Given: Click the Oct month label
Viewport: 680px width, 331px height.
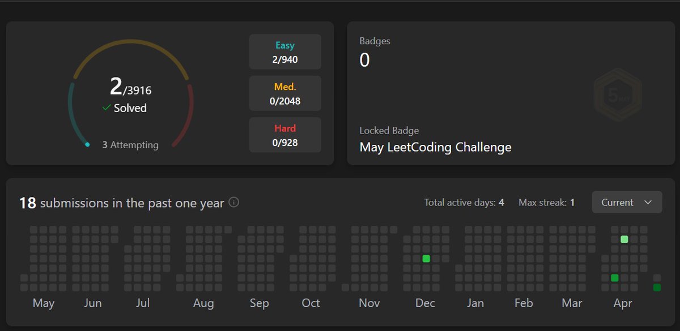Looking at the screenshot, I should (311, 303).
